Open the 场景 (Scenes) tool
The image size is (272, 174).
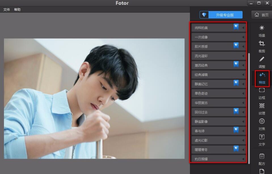(262, 31)
